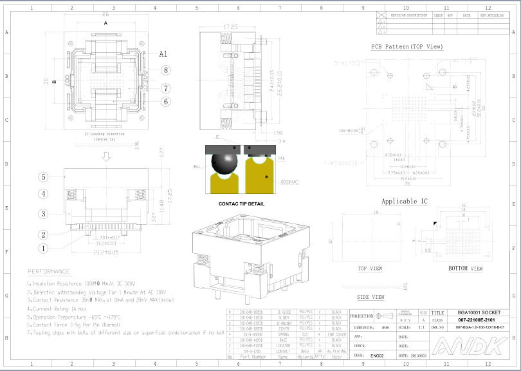Image resolution: width=521 pixels, height=371 pixels.
Task: Click the Applicable IC heading
Action: pos(405,202)
